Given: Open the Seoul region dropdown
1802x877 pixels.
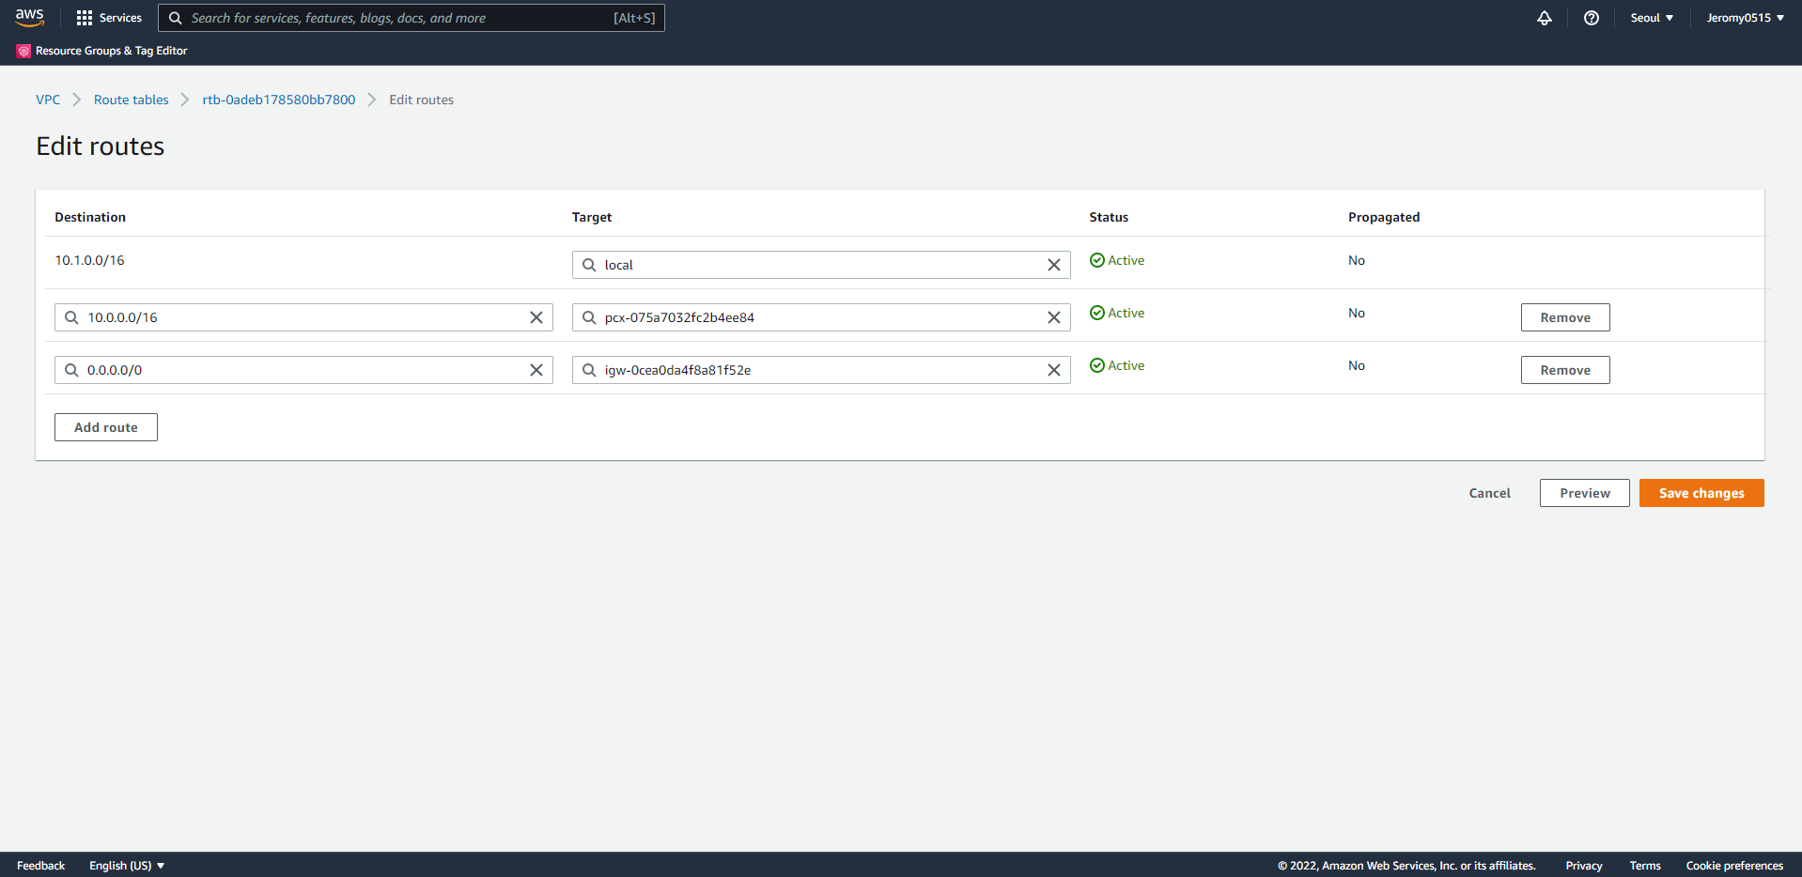Looking at the screenshot, I should click(1652, 18).
